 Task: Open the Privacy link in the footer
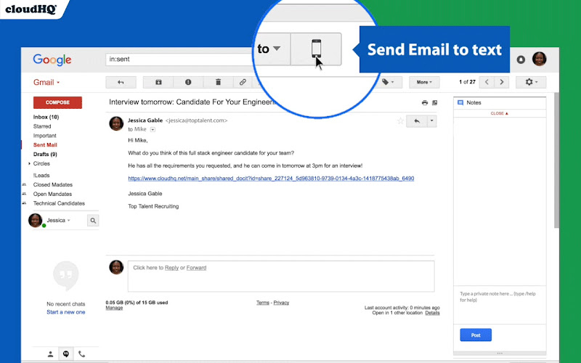tap(281, 303)
